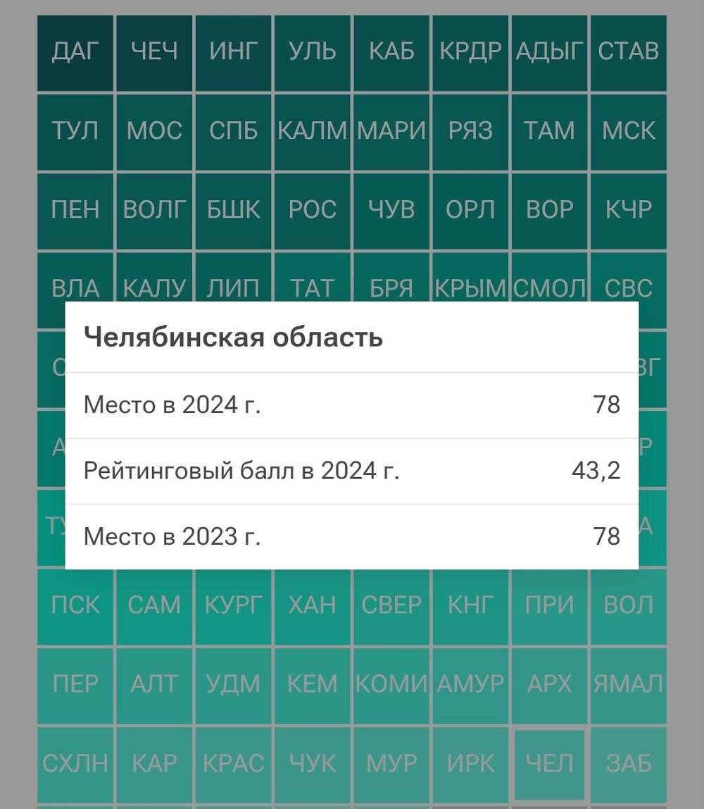Select the ЗАБ region tile
Screen dimensions: 704x809
629,763
